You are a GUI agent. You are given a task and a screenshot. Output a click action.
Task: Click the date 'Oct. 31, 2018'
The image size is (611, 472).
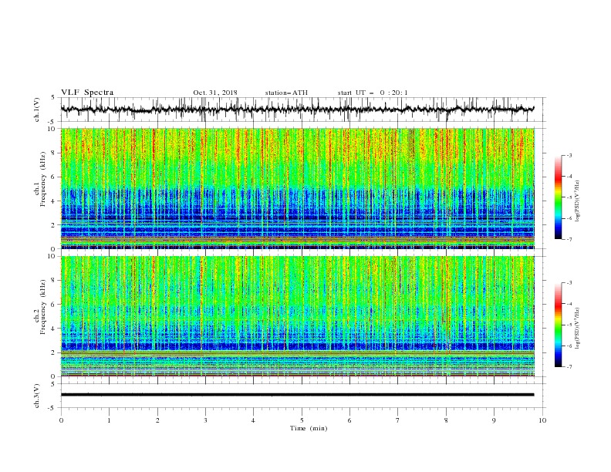tap(215, 93)
